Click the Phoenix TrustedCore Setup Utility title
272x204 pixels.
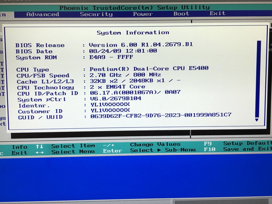(135, 7)
